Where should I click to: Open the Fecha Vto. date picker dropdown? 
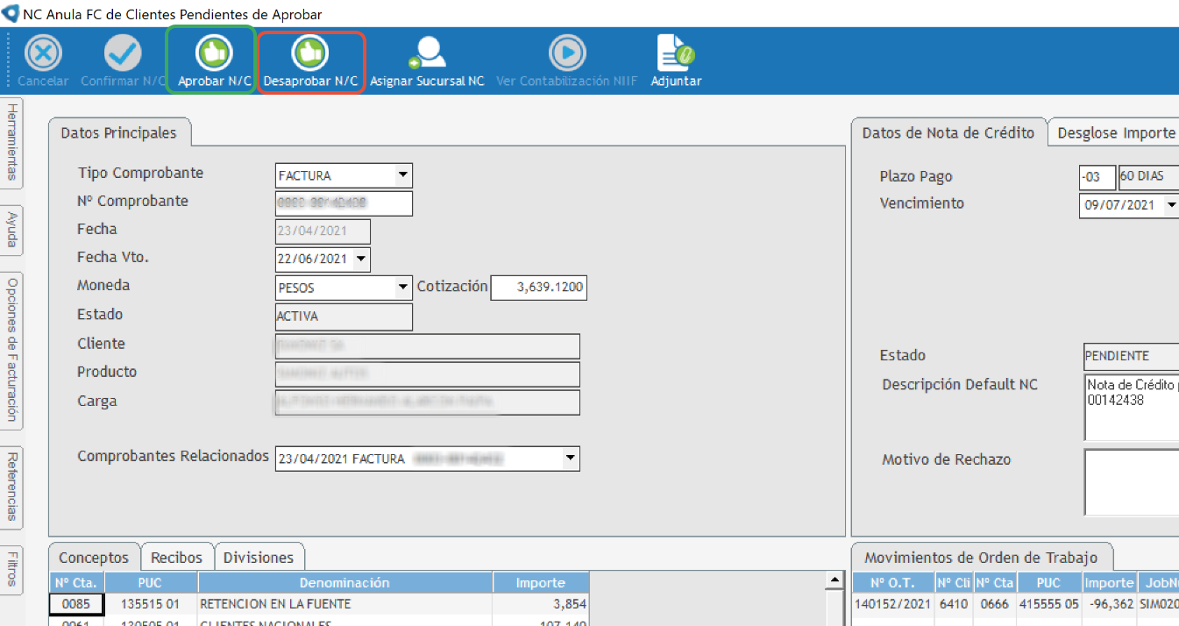pyautogui.click(x=361, y=260)
